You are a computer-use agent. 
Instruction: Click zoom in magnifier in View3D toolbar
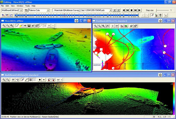pos(4,26)
